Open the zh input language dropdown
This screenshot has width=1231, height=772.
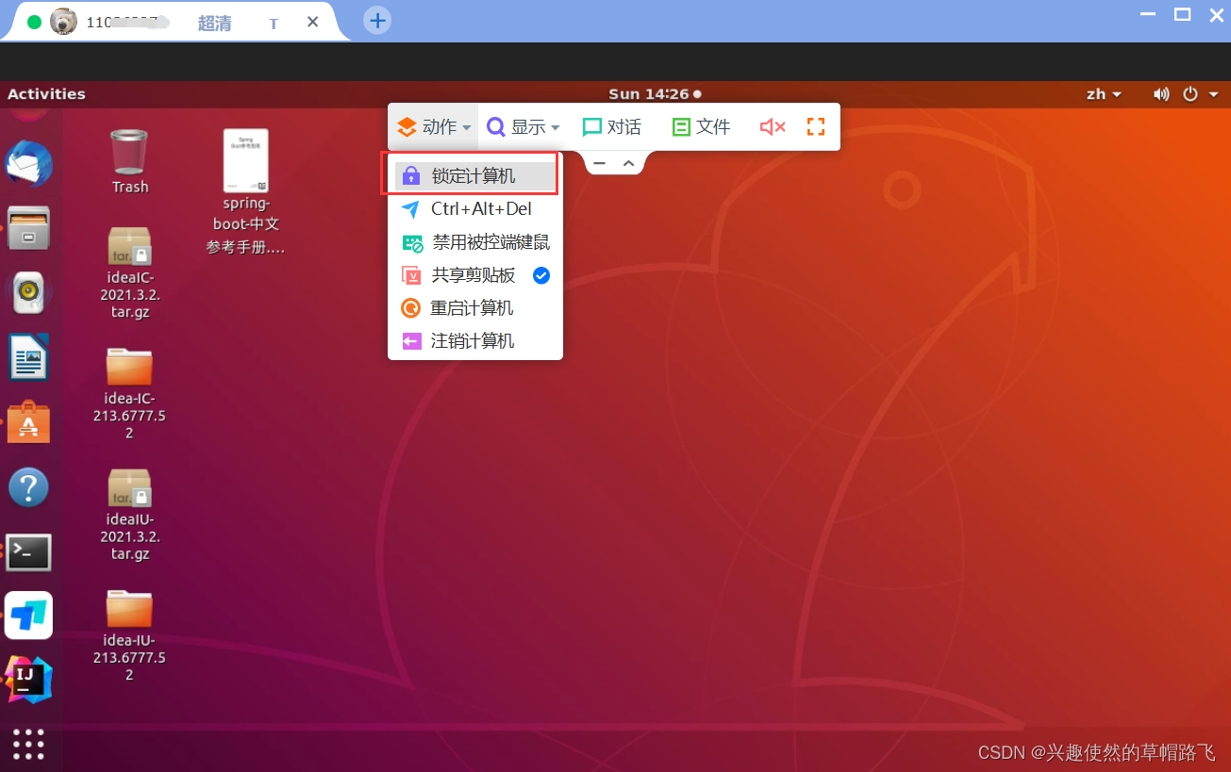(1104, 94)
